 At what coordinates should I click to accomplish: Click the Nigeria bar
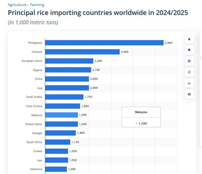click(68, 70)
